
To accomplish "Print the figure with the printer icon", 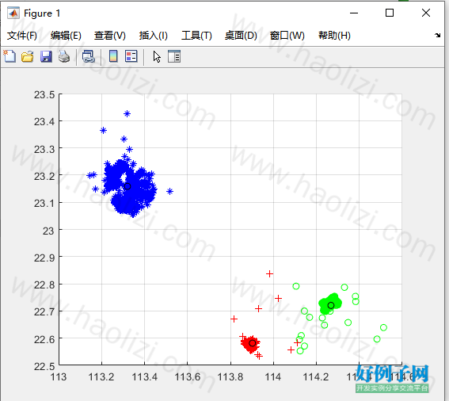I will point(64,56).
